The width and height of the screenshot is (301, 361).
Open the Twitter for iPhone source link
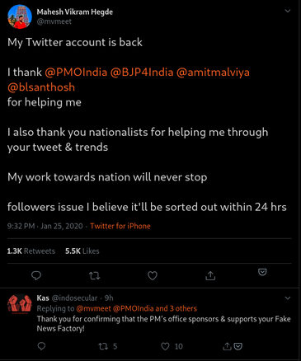pyautogui.click(x=120, y=226)
